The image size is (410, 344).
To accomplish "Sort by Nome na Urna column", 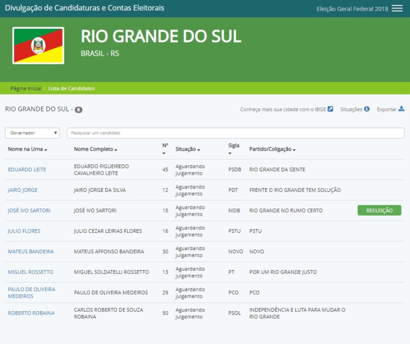I will click(27, 149).
